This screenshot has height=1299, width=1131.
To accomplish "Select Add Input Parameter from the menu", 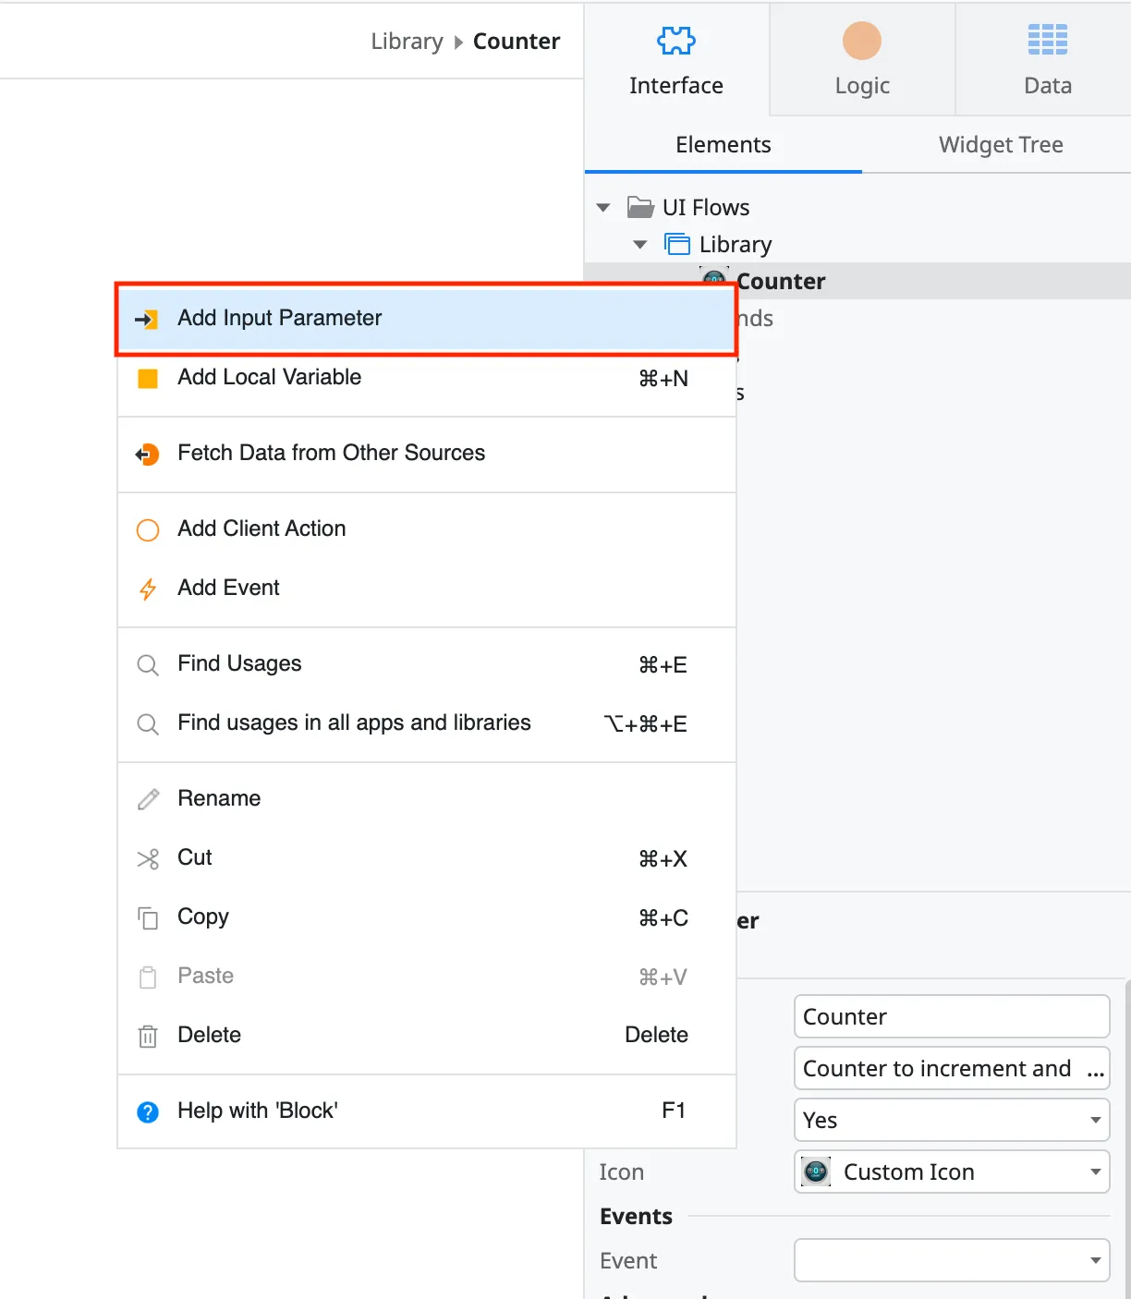I will pos(279,318).
